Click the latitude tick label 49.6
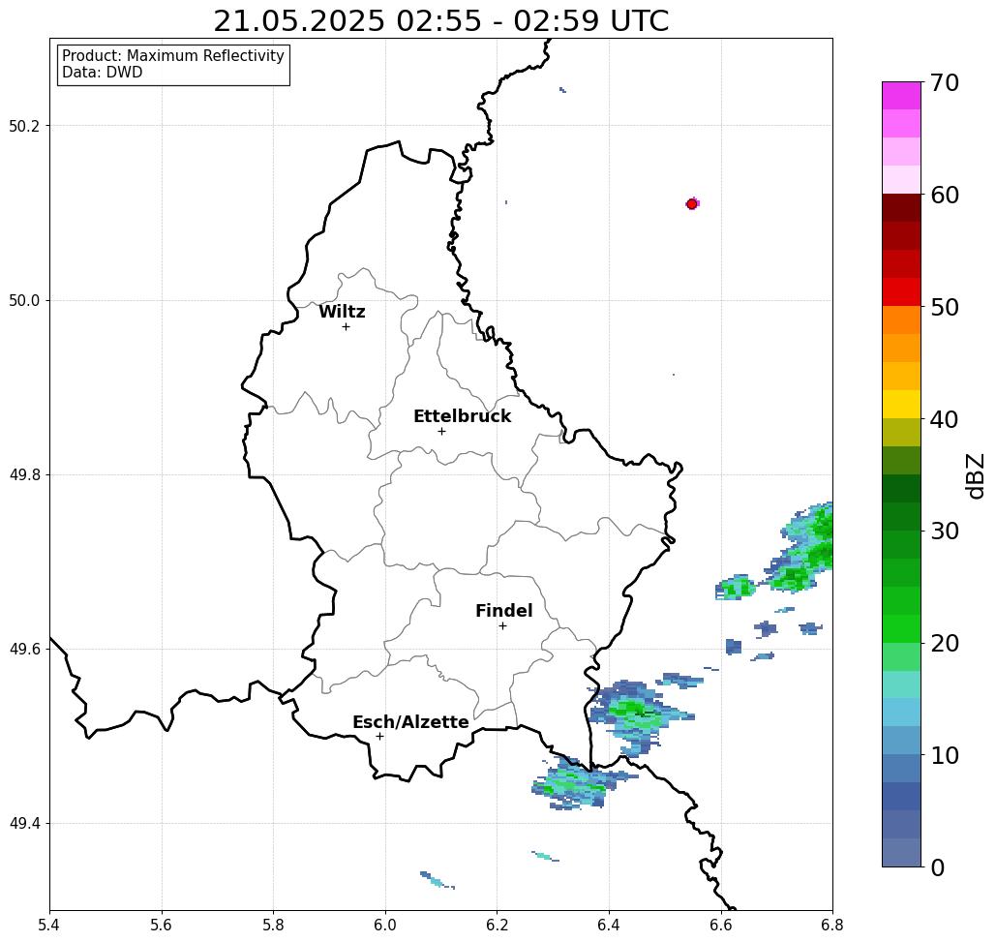Viewport: 996px width, 942px height. point(24,650)
